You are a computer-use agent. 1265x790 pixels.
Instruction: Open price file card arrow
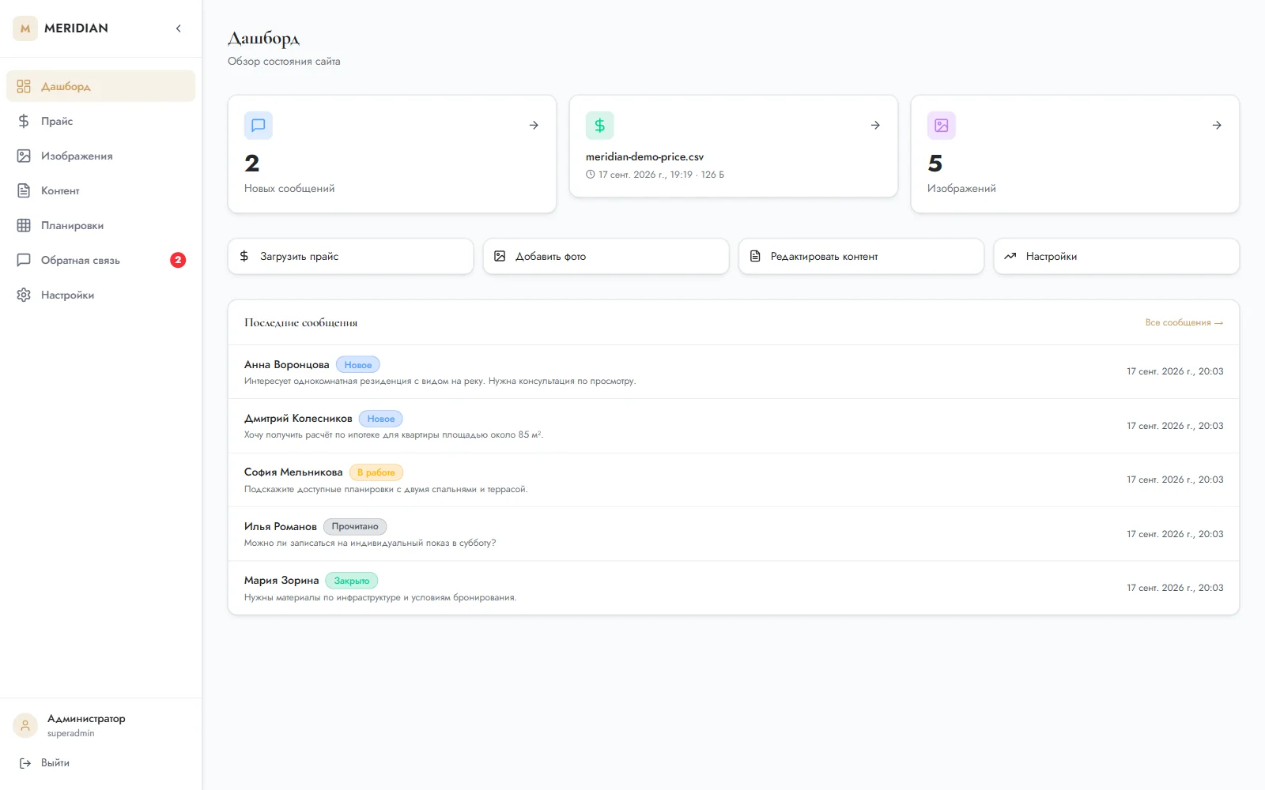click(875, 126)
